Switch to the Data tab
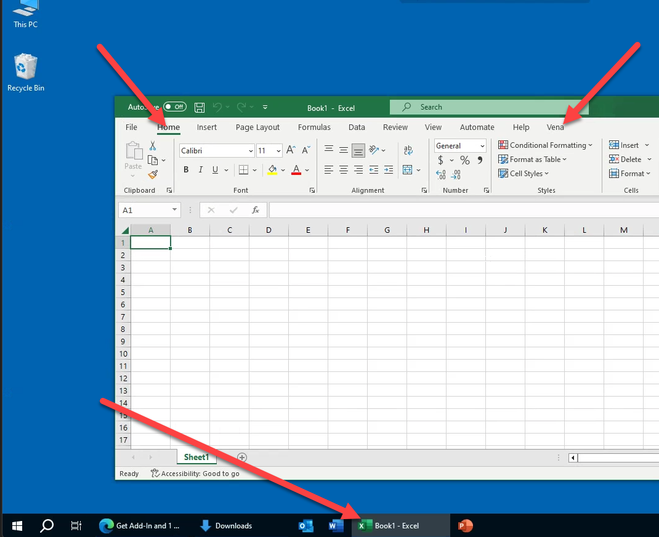Viewport: 659px width, 537px height. tap(357, 127)
